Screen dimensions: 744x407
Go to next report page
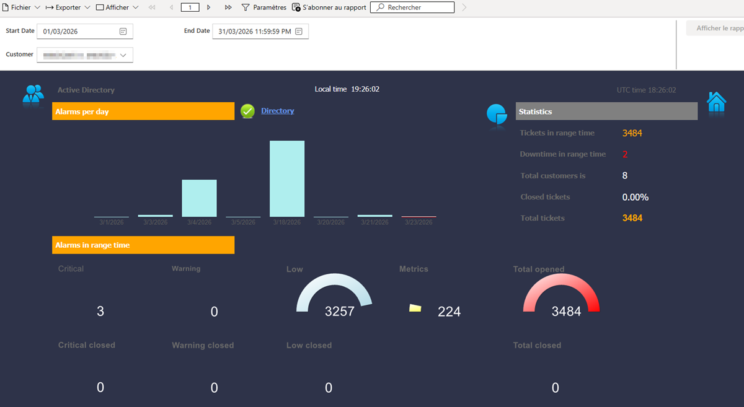[208, 7]
